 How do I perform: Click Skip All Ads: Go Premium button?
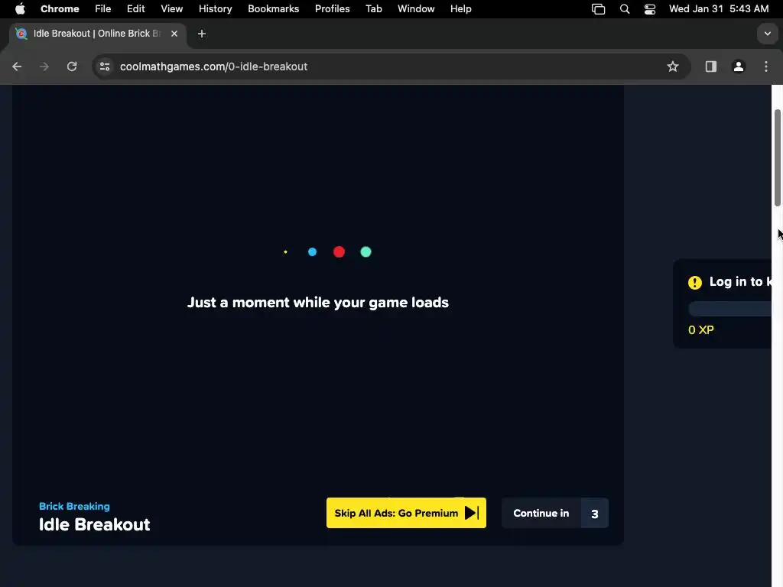tap(406, 513)
